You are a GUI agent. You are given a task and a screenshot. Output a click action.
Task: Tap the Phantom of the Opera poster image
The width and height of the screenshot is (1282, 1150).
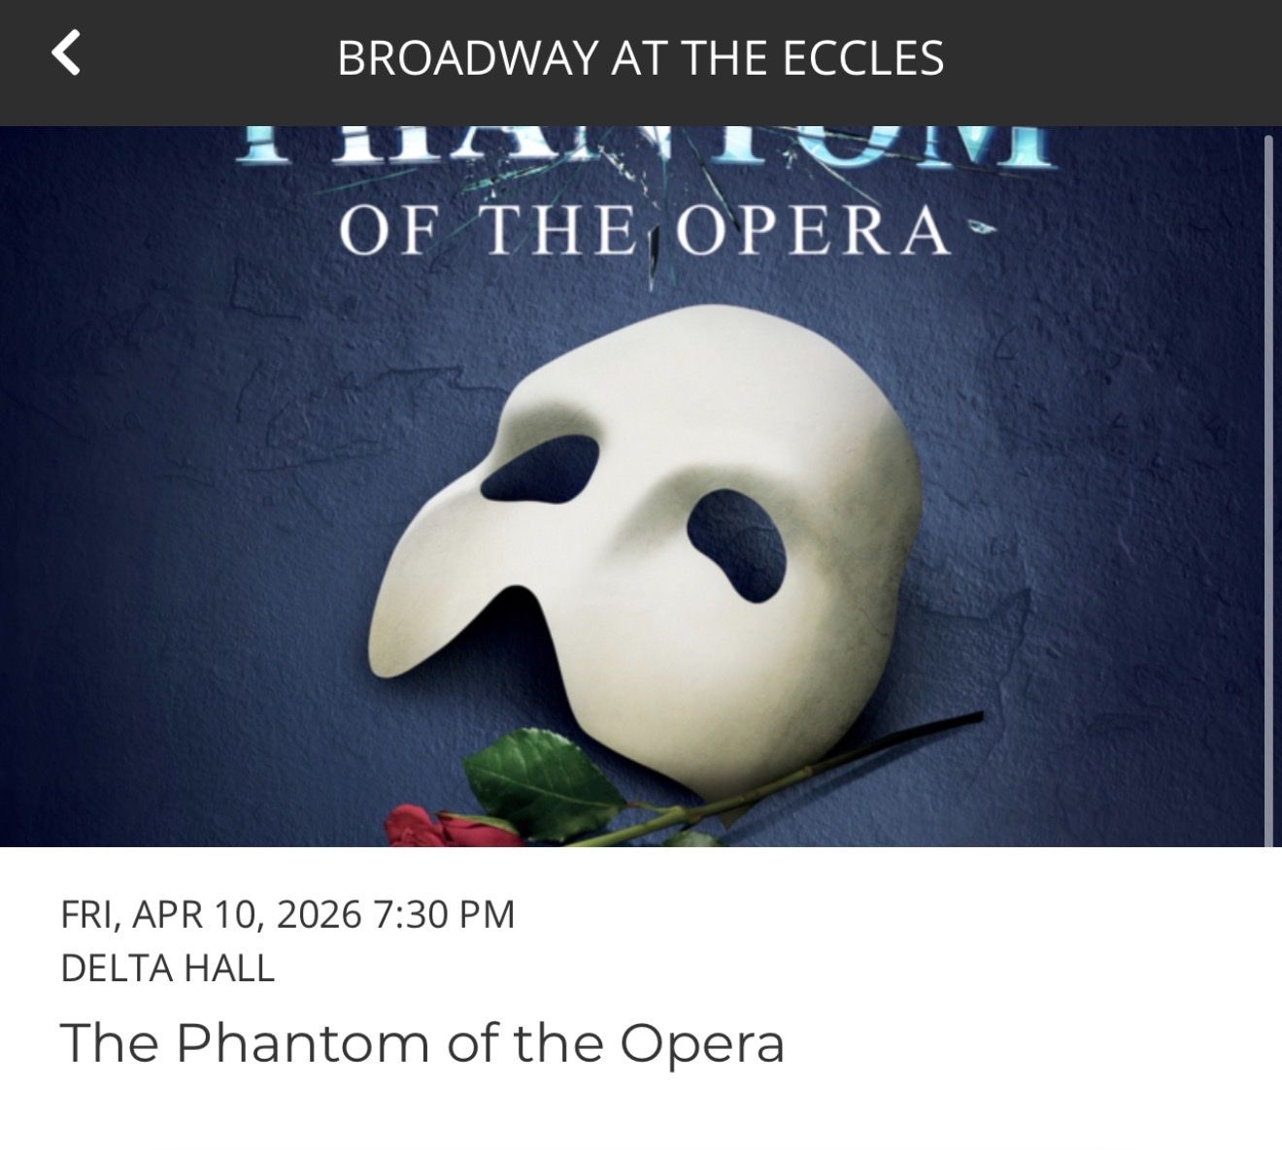(641, 485)
